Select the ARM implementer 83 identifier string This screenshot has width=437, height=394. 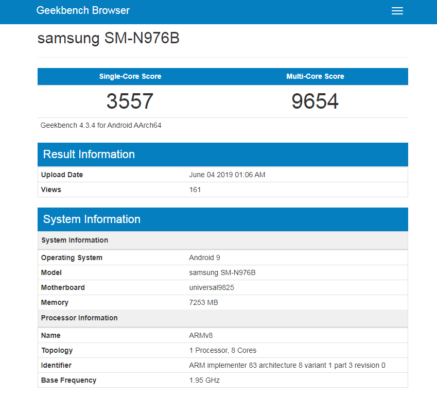click(287, 365)
